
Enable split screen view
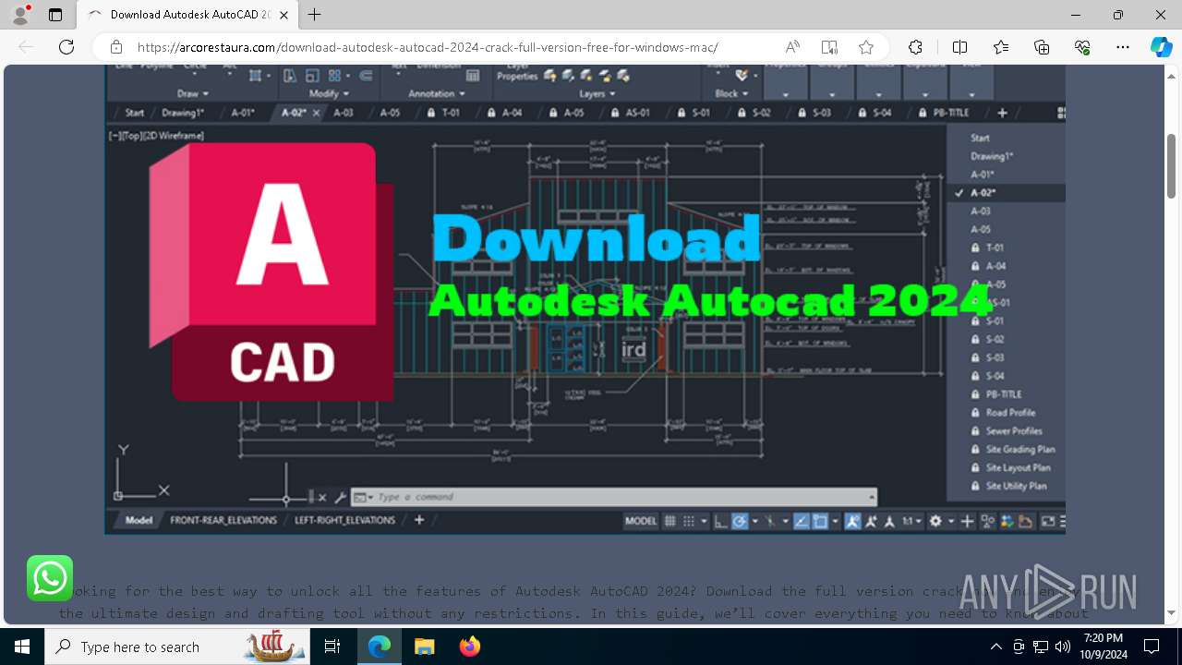coord(959,47)
